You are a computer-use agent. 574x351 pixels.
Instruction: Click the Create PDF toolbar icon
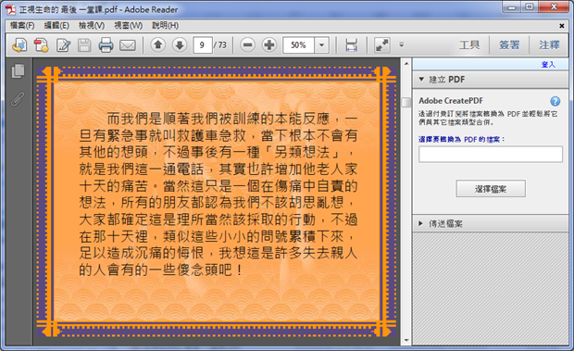(41, 45)
